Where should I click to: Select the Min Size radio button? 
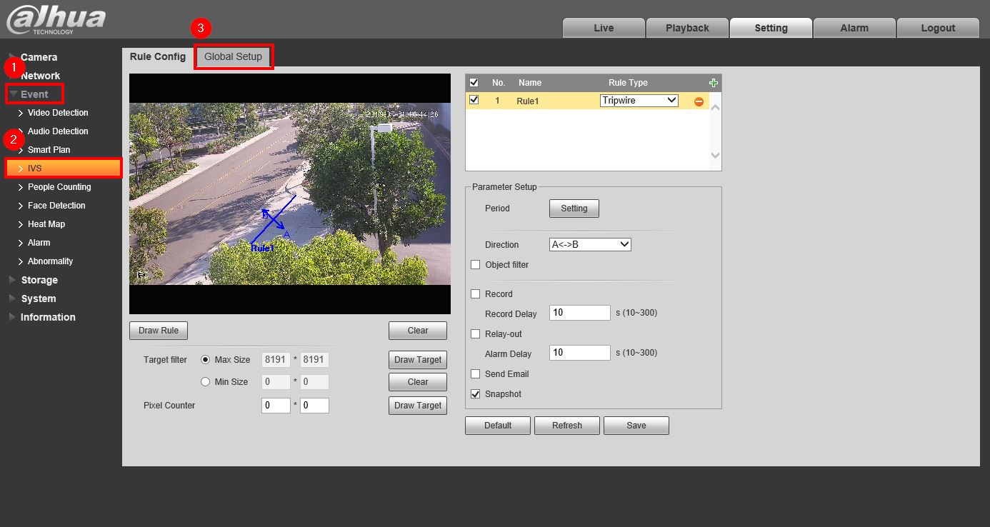[x=206, y=382]
